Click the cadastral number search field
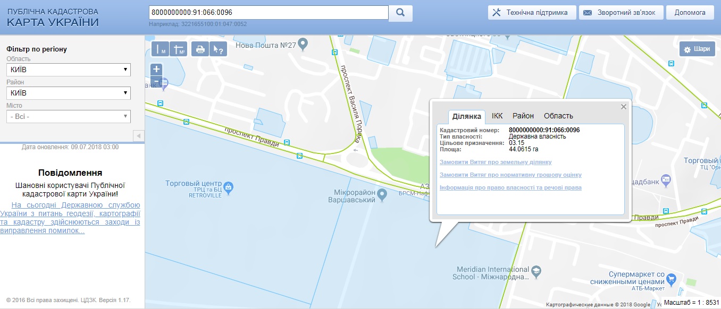This screenshot has width=721, height=309. point(269,12)
